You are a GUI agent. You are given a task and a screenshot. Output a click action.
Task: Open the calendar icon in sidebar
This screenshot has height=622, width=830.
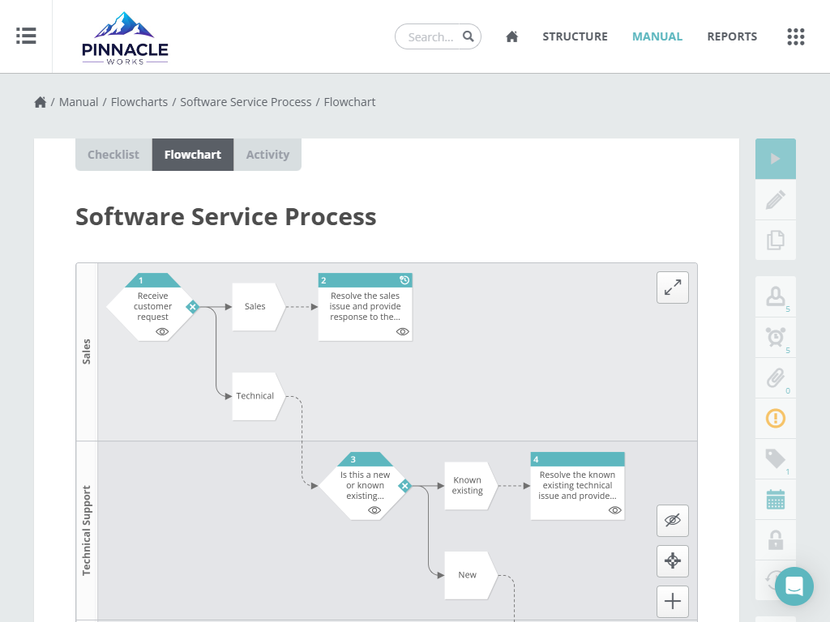pos(776,500)
